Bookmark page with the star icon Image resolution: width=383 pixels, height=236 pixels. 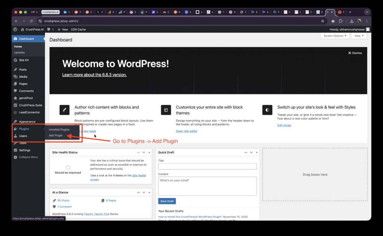click(x=322, y=21)
